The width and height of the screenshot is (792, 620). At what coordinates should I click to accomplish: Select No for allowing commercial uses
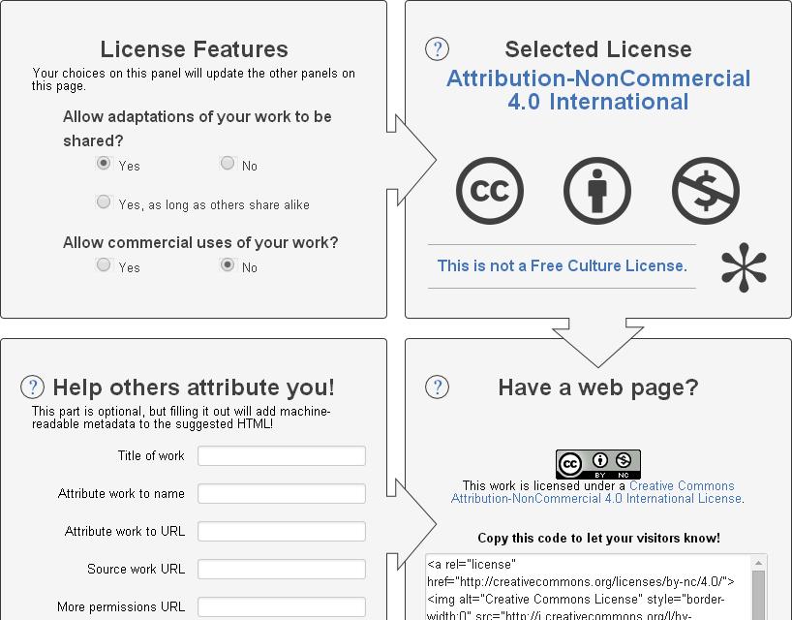228,264
